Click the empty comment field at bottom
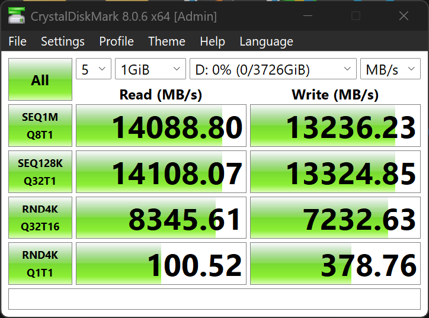The width and height of the screenshot is (429, 318). 214,299
